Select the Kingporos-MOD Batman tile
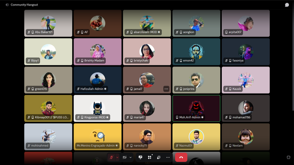Image resolution: width=294 pixels, height=165 pixels. click(x=97, y=108)
